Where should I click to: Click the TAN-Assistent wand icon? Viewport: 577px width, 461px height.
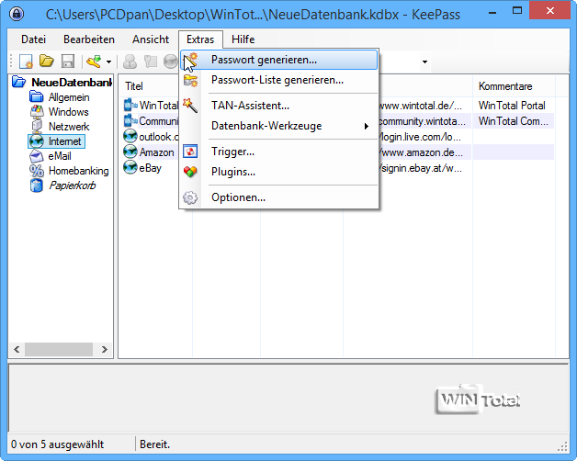(190, 106)
